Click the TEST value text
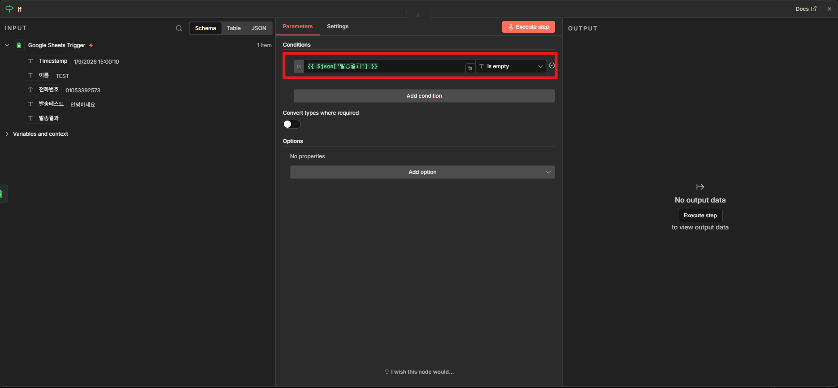838x388 pixels. pos(62,76)
